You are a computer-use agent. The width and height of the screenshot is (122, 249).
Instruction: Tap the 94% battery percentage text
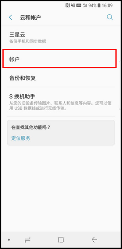tap(92, 6)
